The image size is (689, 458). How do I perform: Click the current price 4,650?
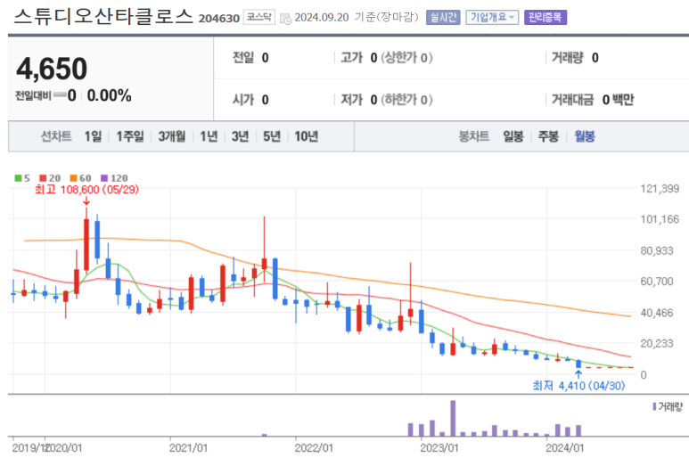52,69
